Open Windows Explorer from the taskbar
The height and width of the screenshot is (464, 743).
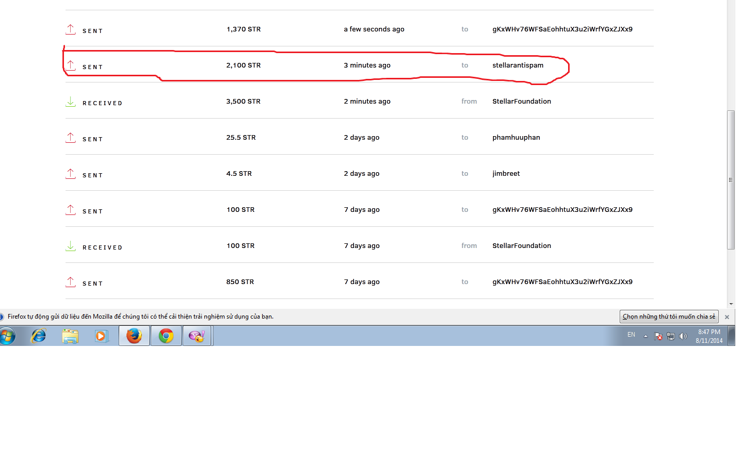tap(70, 336)
